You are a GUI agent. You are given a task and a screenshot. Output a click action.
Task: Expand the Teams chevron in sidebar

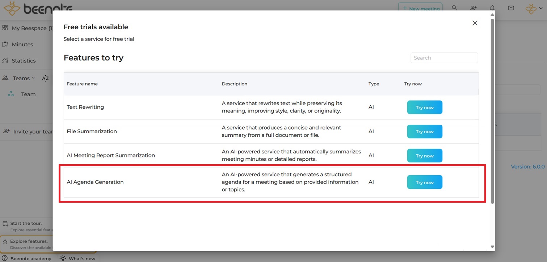pos(33,78)
